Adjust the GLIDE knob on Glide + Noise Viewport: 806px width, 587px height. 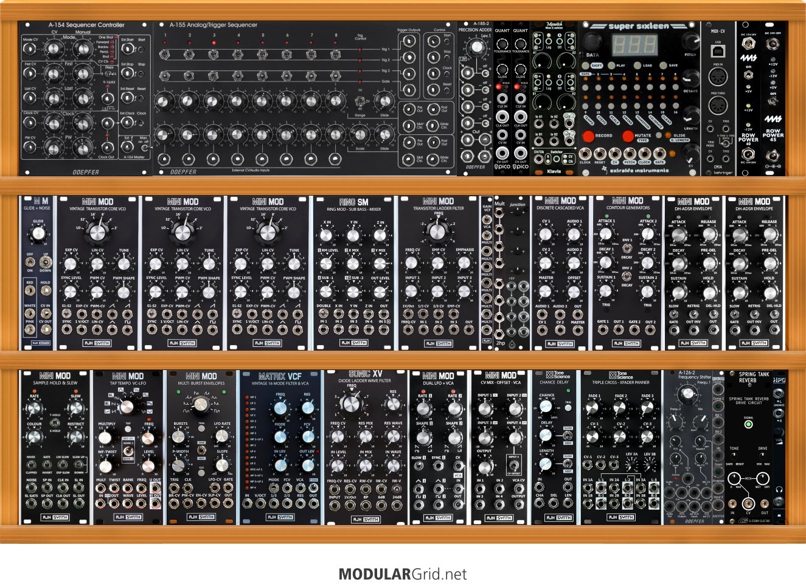click(38, 233)
